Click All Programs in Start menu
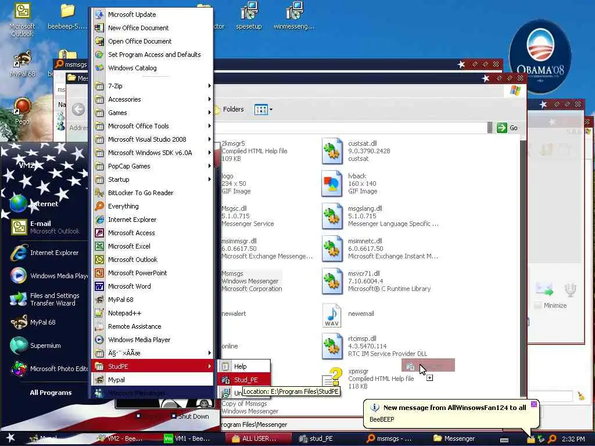 pos(51,393)
